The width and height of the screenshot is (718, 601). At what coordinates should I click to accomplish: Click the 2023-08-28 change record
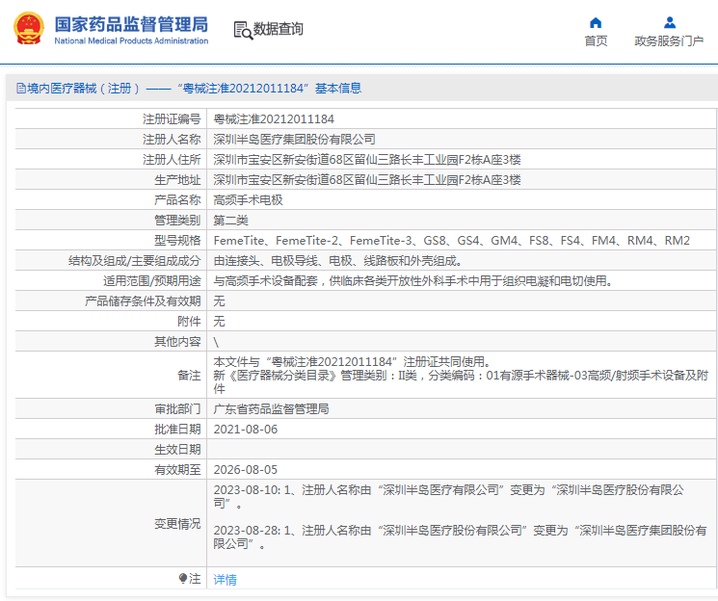pyautogui.click(x=460, y=536)
